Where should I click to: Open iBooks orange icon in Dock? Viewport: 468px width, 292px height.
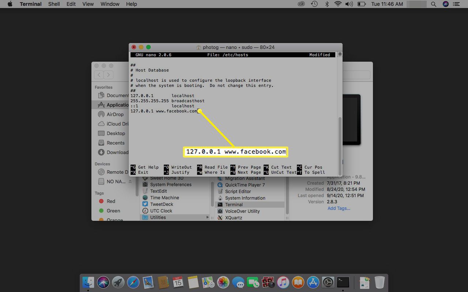coord(298,282)
